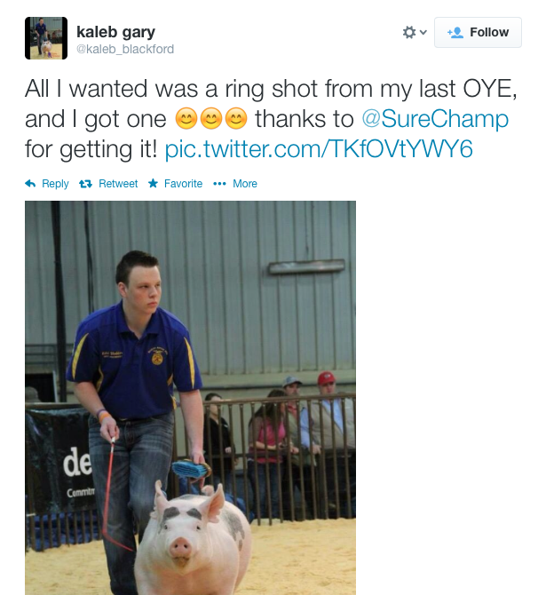
Task: Follow kaleb gary
Action: (x=478, y=32)
